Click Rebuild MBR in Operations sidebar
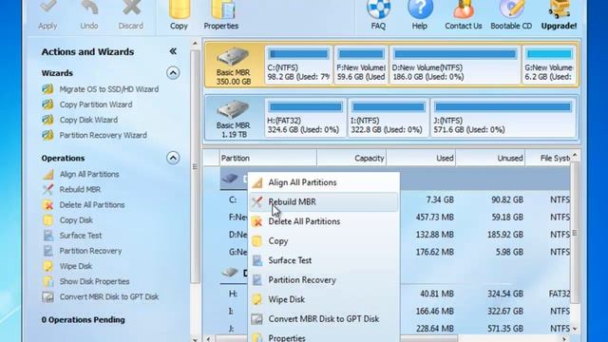Image resolution: width=608 pixels, height=342 pixels. pos(71,190)
